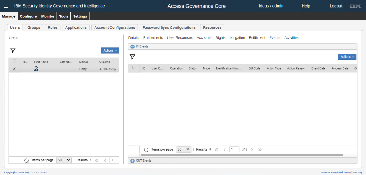Expand the OUT Events section
Screen dimensions: 366x175
click(132, 161)
